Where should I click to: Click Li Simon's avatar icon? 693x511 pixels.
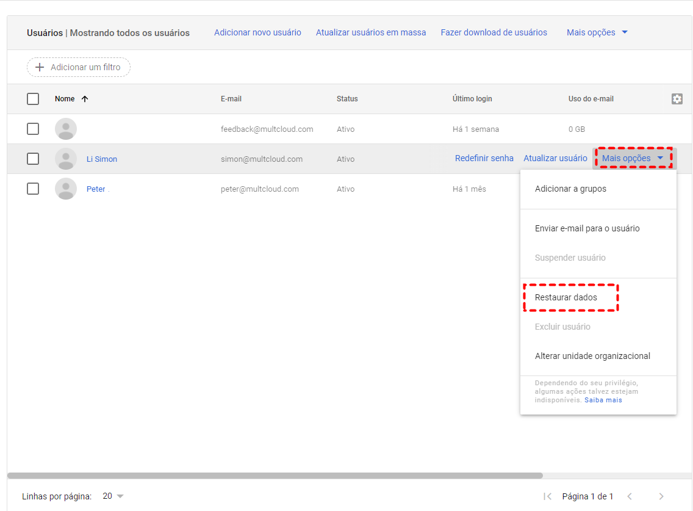click(66, 159)
